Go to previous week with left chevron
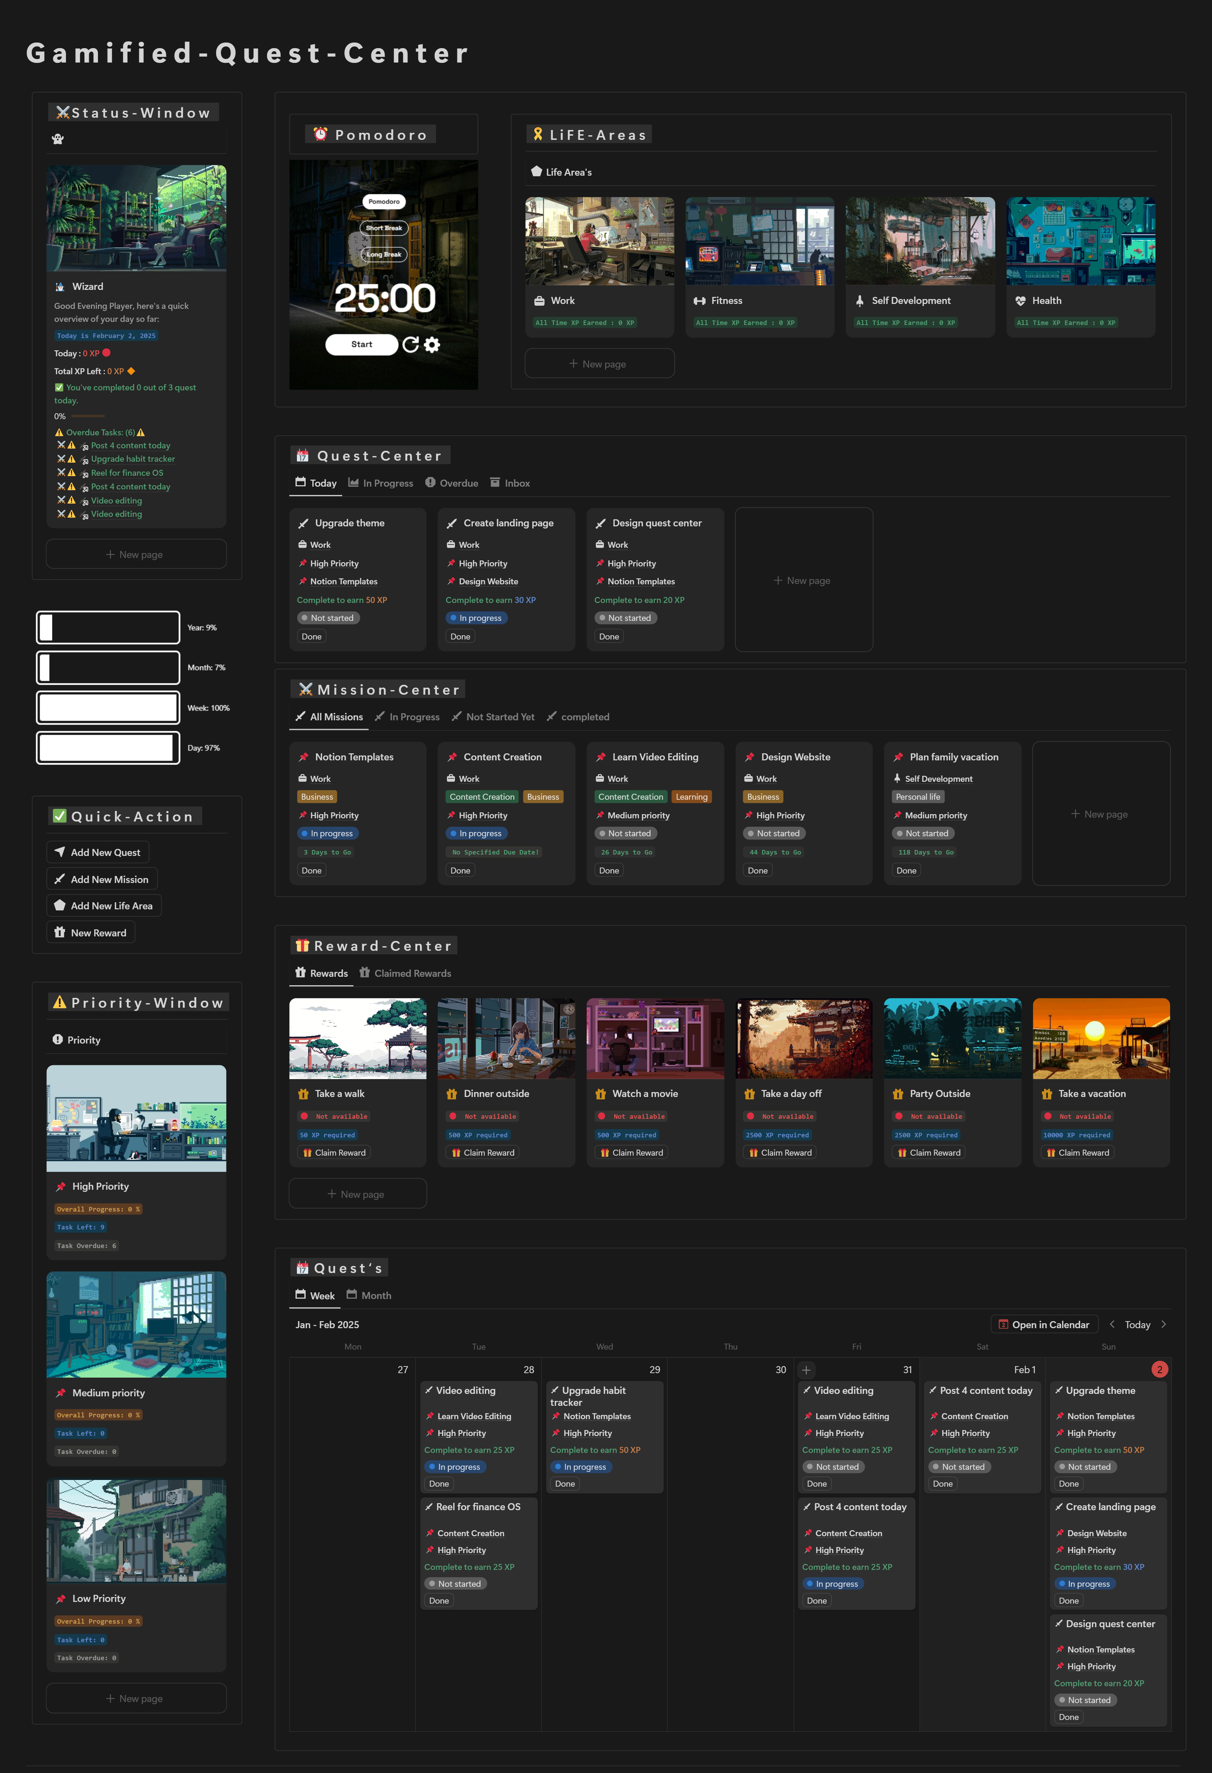Viewport: 1212px width, 1773px height. click(x=1112, y=1324)
